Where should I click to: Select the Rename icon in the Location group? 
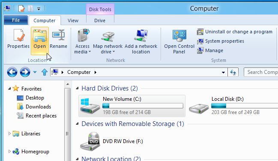click(58, 35)
